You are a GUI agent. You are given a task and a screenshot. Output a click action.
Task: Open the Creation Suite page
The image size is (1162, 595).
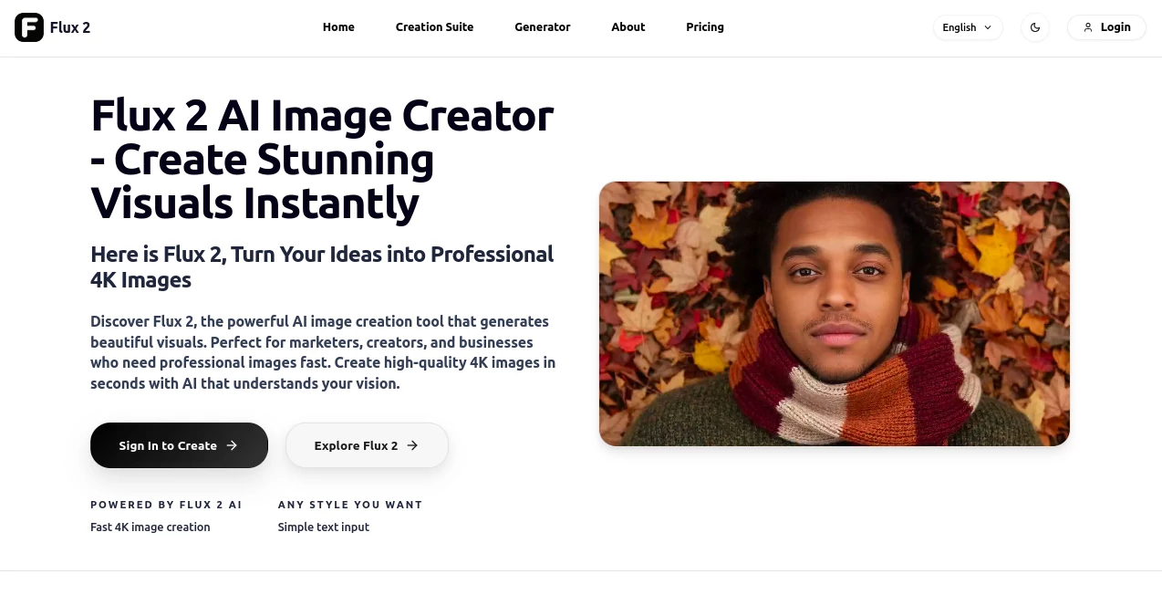click(x=434, y=27)
